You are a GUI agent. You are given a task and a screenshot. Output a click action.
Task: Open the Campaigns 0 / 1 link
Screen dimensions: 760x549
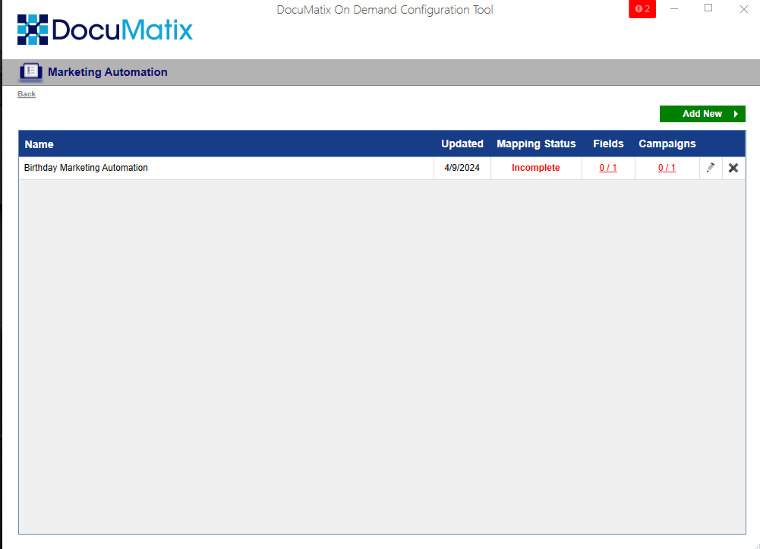tap(667, 168)
